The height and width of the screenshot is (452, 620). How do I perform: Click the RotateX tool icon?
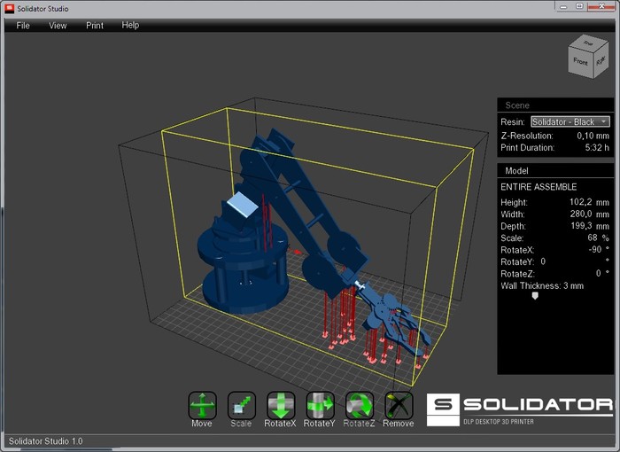(x=281, y=405)
